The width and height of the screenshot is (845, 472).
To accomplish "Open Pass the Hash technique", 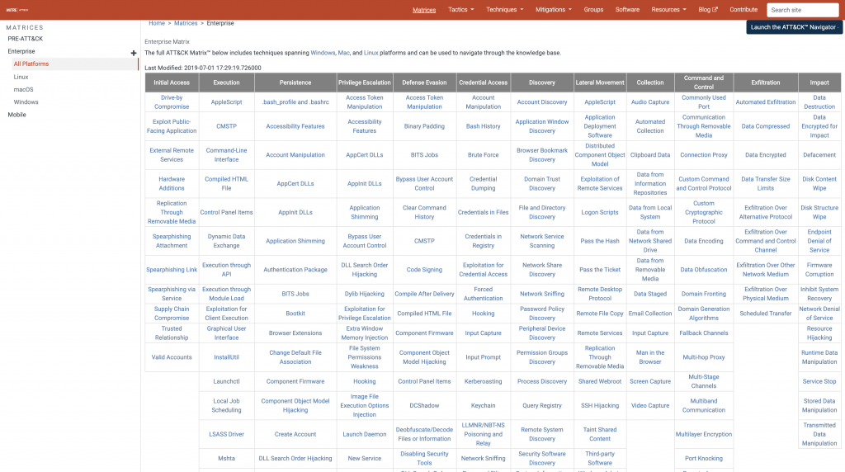I will click(x=600, y=241).
